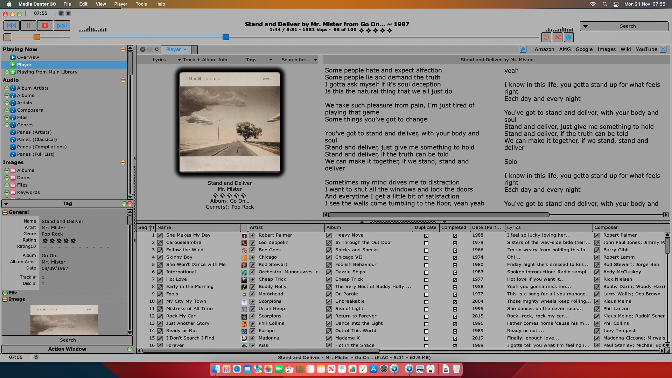Image resolution: width=672 pixels, height=378 pixels.
Task: Select the Player tab
Action: [x=176, y=49]
